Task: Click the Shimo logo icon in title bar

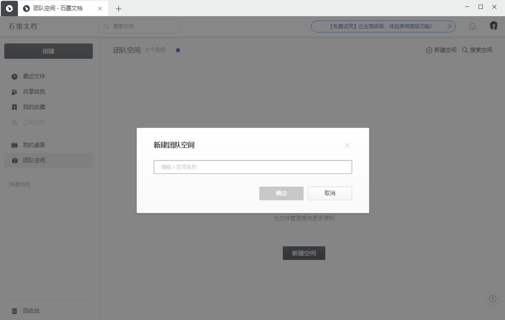Action: coord(9,8)
